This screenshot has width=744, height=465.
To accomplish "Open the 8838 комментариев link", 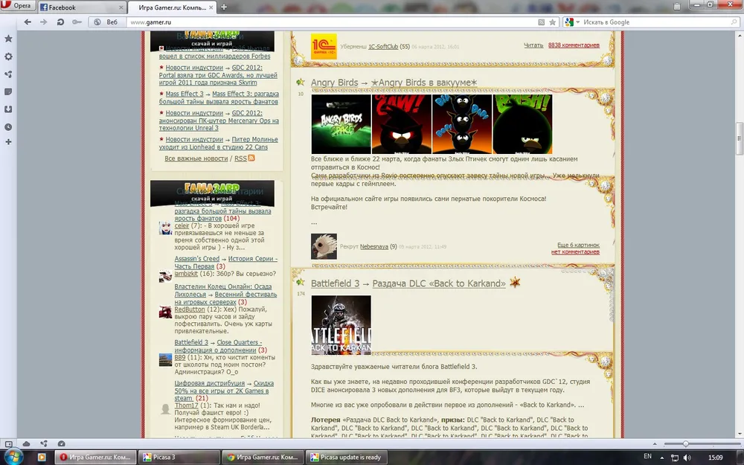I will [x=574, y=45].
